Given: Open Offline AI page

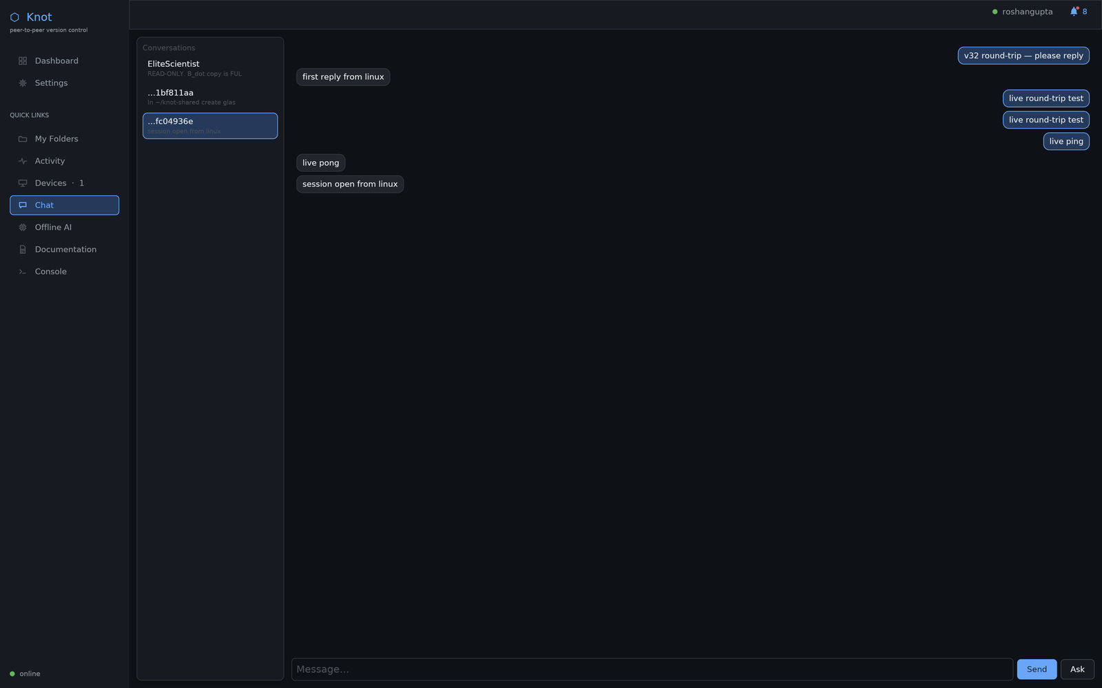Looking at the screenshot, I should pyautogui.click(x=64, y=227).
